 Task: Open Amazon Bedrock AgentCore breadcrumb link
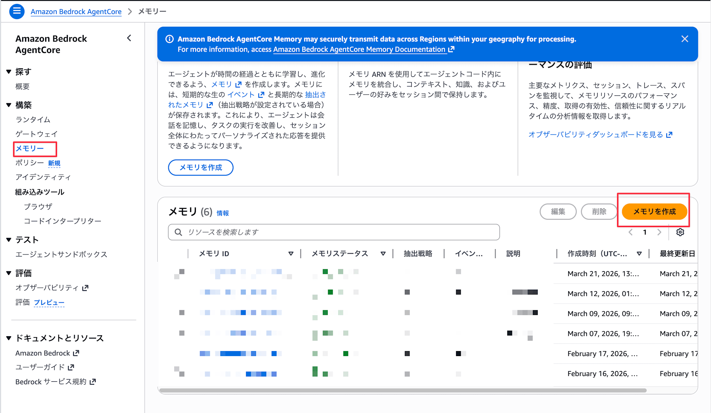[76, 11]
